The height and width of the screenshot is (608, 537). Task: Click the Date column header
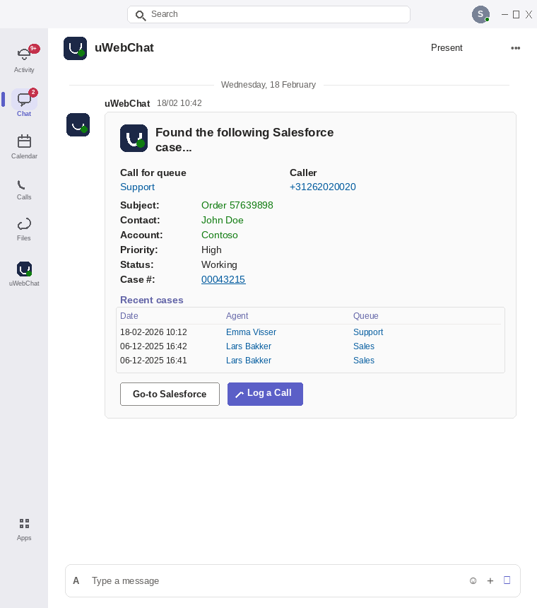tap(129, 316)
